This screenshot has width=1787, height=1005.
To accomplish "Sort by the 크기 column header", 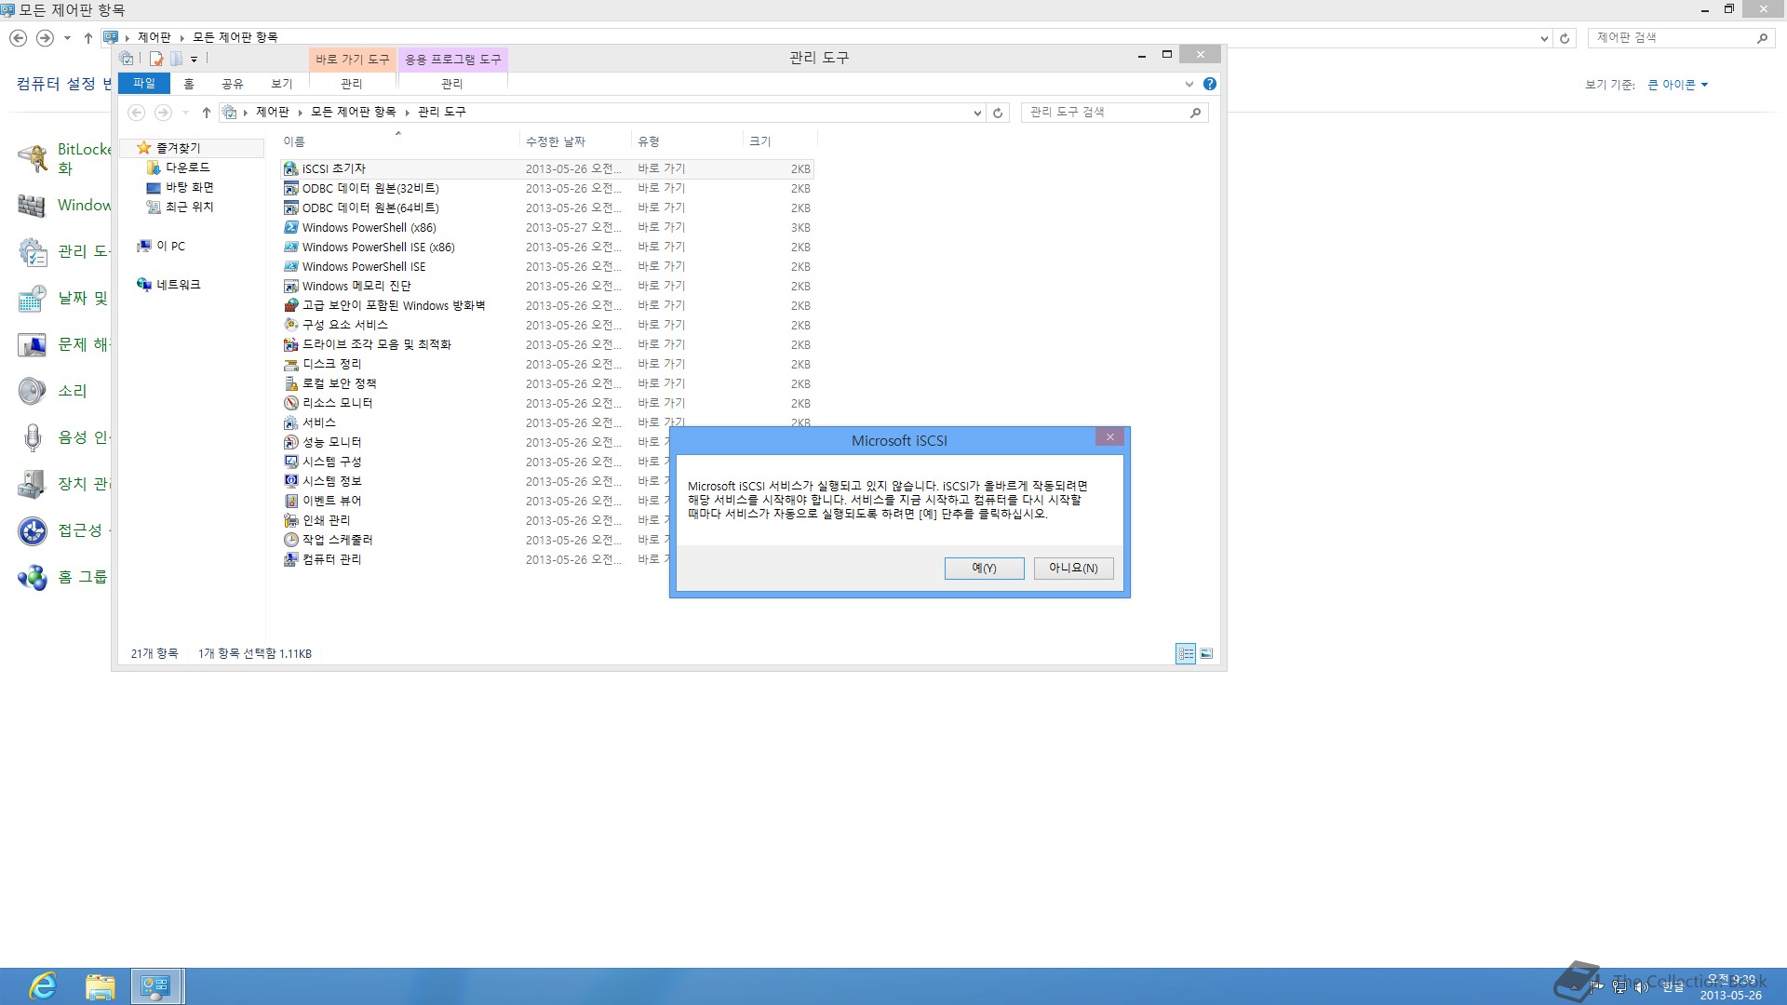I will pyautogui.click(x=779, y=141).
